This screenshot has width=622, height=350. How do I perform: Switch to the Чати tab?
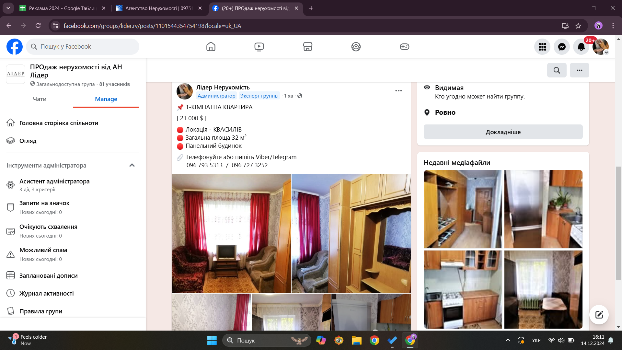click(40, 99)
